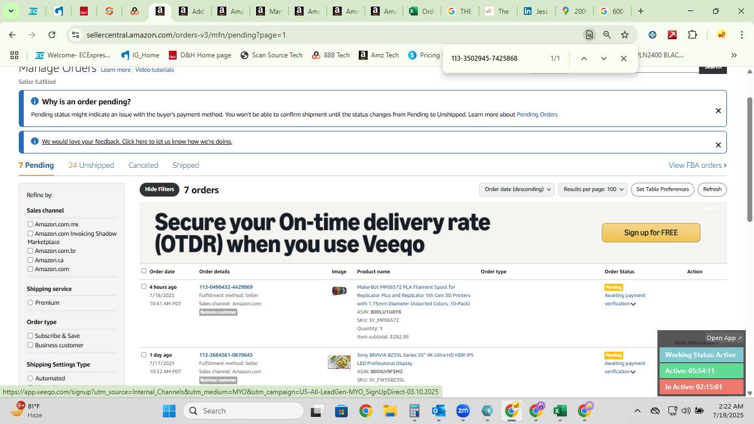The height and width of the screenshot is (424, 754).
Task: Check the Amazon.com sales channel
Action: pyautogui.click(x=30, y=269)
